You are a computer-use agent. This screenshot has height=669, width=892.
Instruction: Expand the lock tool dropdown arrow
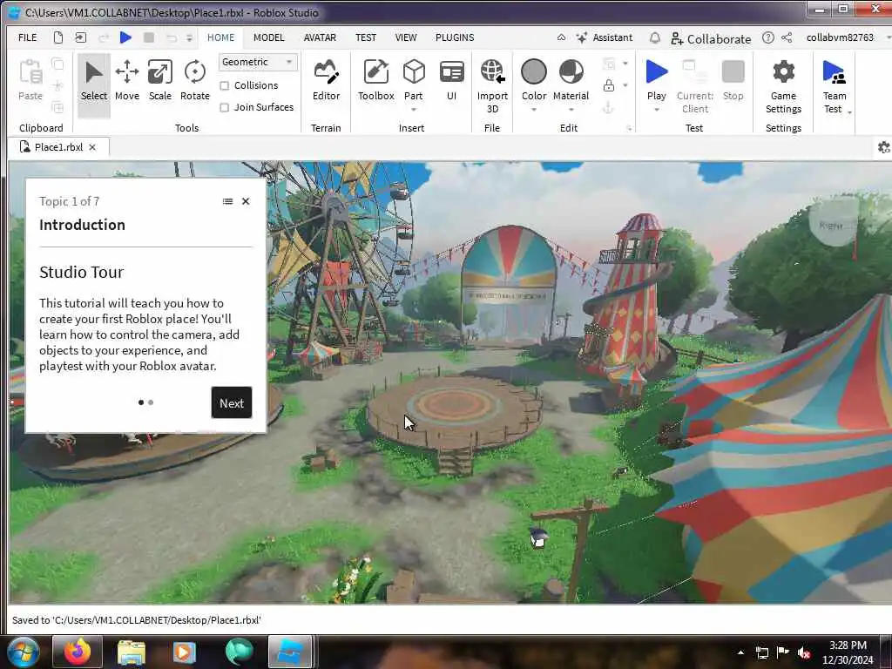(x=625, y=85)
